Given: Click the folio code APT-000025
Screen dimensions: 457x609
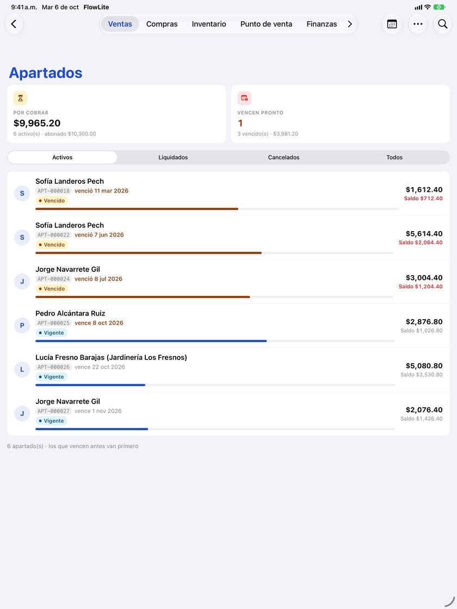Looking at the screenshot, I should 54,323.
